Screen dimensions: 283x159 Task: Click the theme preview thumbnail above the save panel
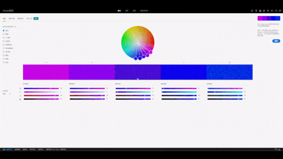point(269,18)
